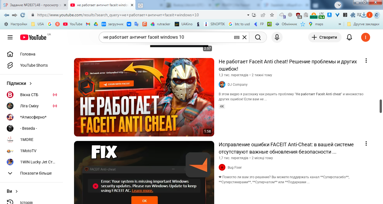Open the SINOPTIK bookmark
The width and height of the screenshot is (383, 204).
point(214,24)
